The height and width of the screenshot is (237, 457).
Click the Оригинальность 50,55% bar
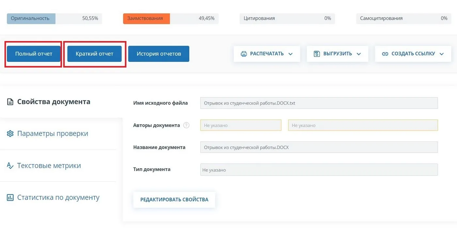pos(55,19)
